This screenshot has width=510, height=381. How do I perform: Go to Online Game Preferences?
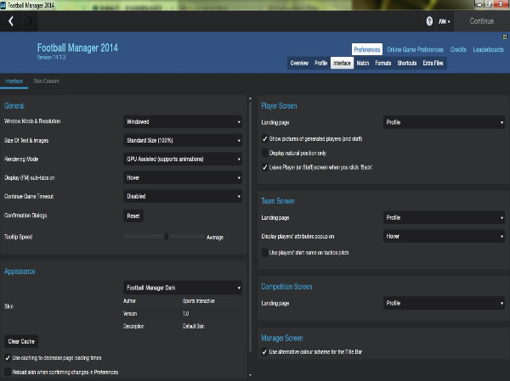416,50
